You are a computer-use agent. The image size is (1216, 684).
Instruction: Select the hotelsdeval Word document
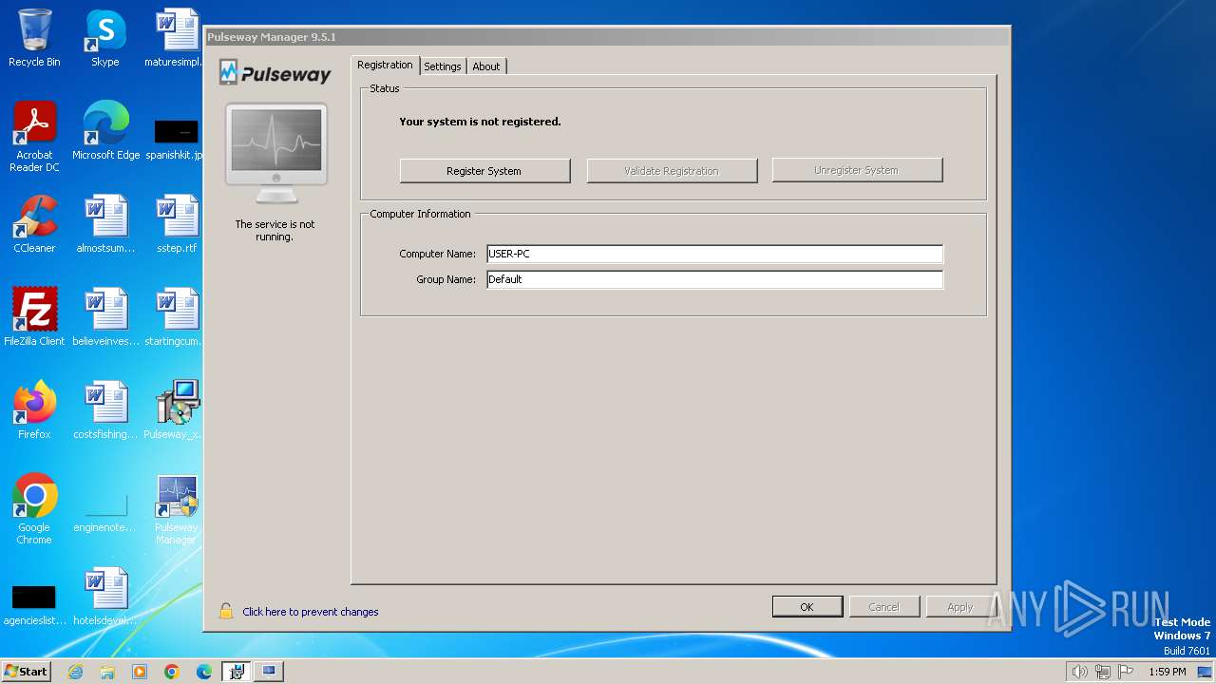pos(106,597)
